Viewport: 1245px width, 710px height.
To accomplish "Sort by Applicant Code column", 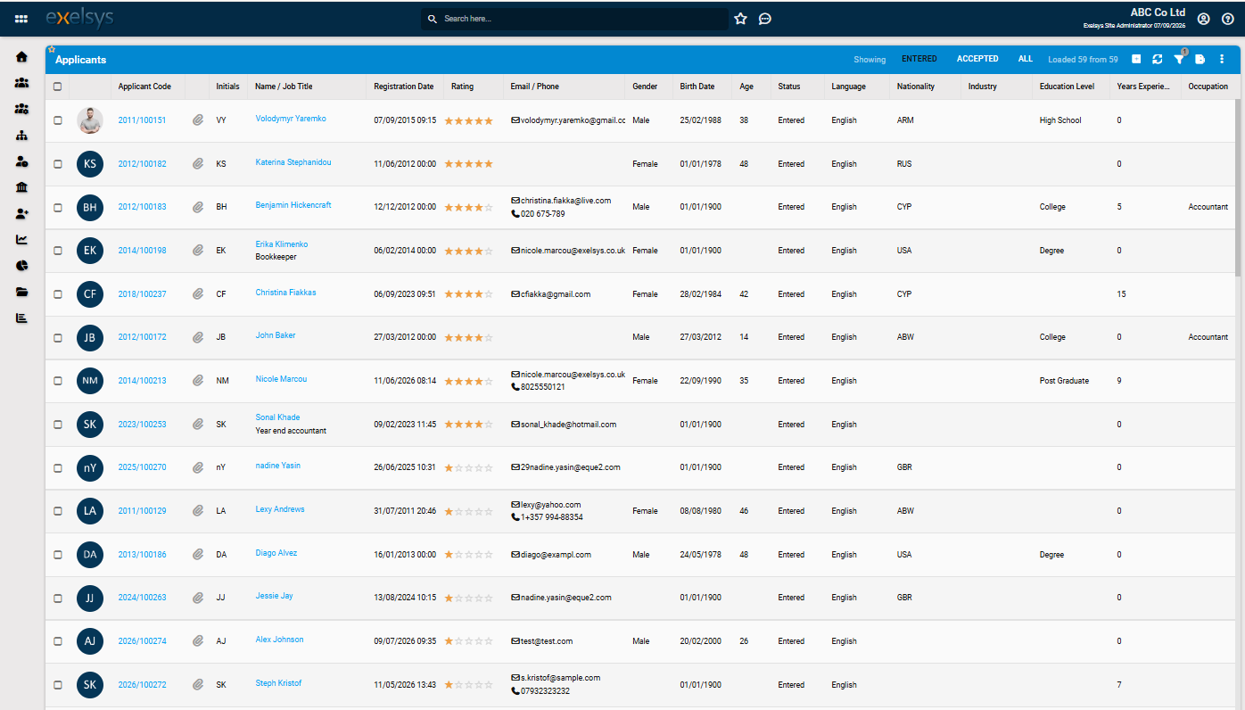I will coord(144,87).
